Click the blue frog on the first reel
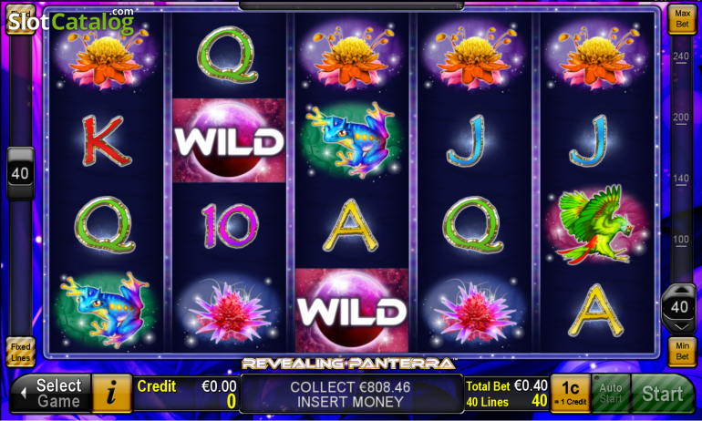 coord(107,309)
